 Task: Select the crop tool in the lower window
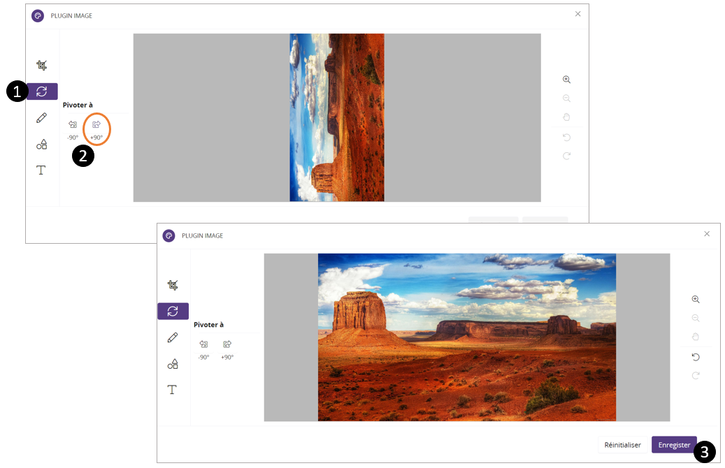click(173, 285)
